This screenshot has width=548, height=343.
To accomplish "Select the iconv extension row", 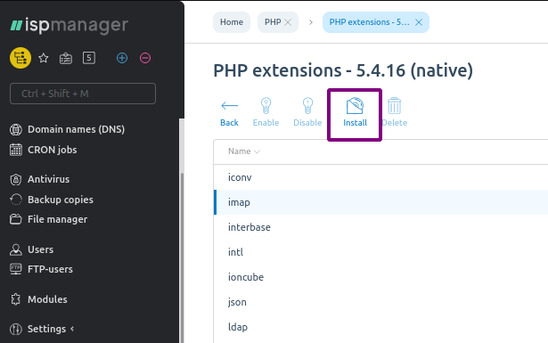I will tap(380, 177).
